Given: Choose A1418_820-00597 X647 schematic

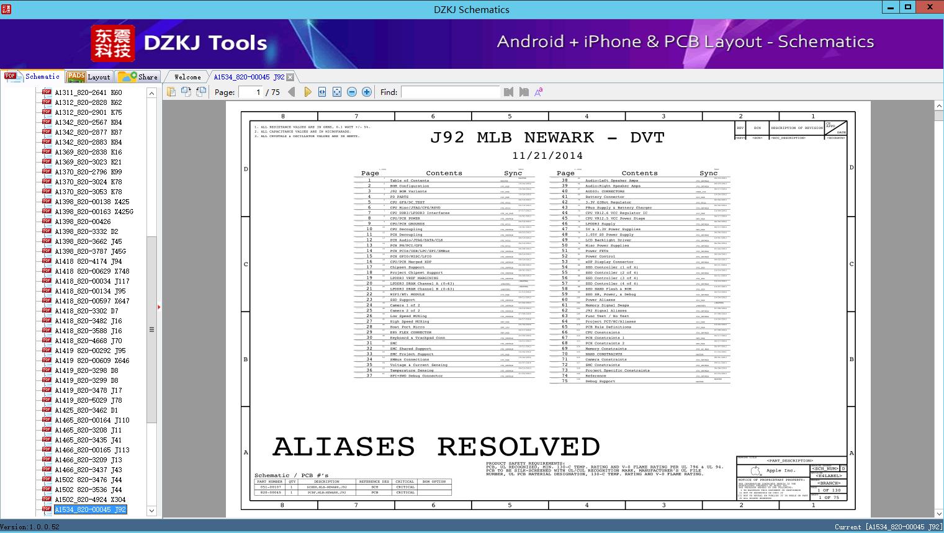Looking at the screenshot, I should tap(92, 301).
